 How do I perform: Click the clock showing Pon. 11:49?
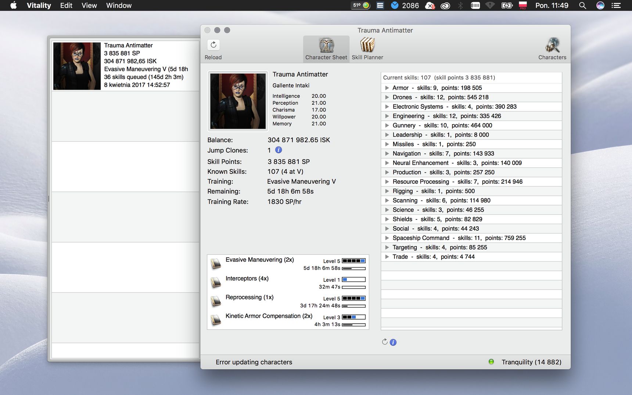coord(552,6)
